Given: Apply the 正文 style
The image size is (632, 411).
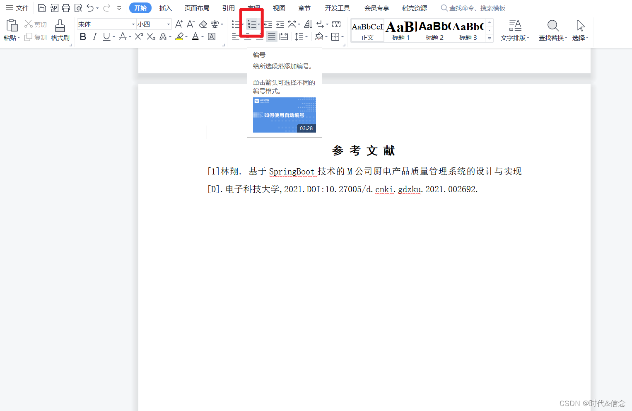Looking at the screenshot, I should pos(367,30).
